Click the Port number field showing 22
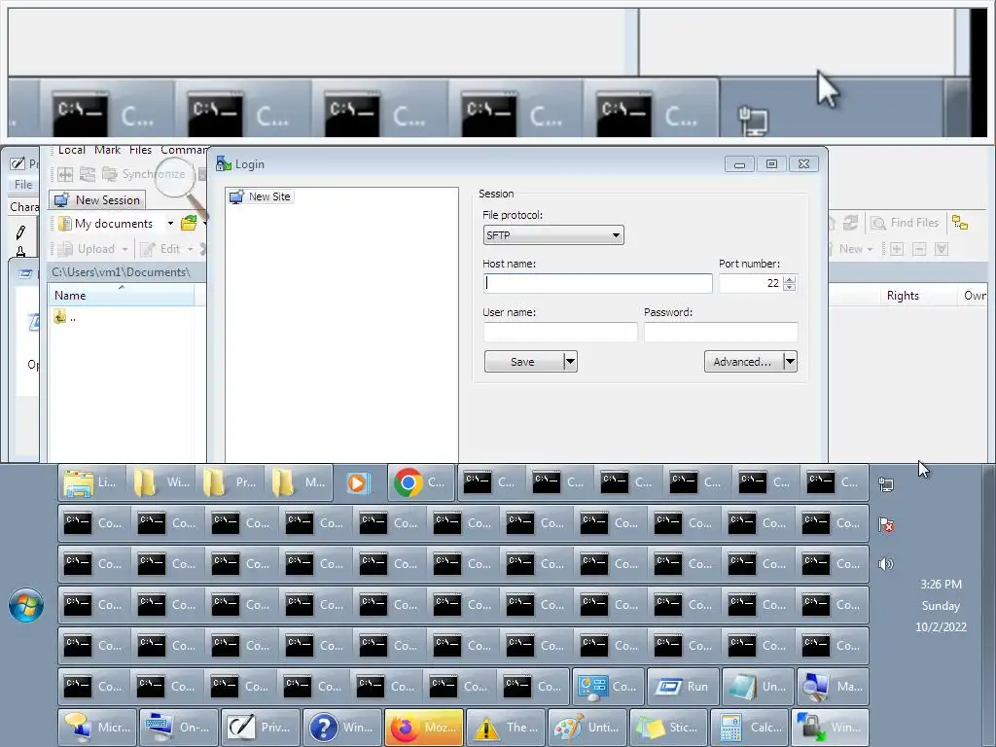 coord(751,283)
